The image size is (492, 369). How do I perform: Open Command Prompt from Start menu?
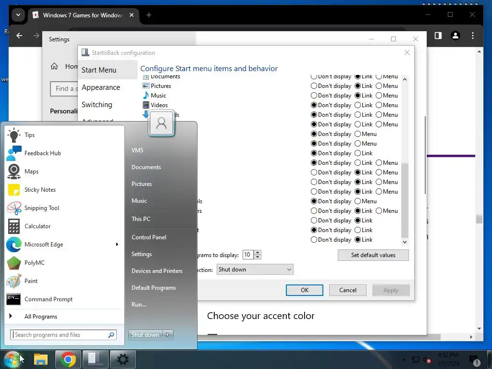(64, 299)
